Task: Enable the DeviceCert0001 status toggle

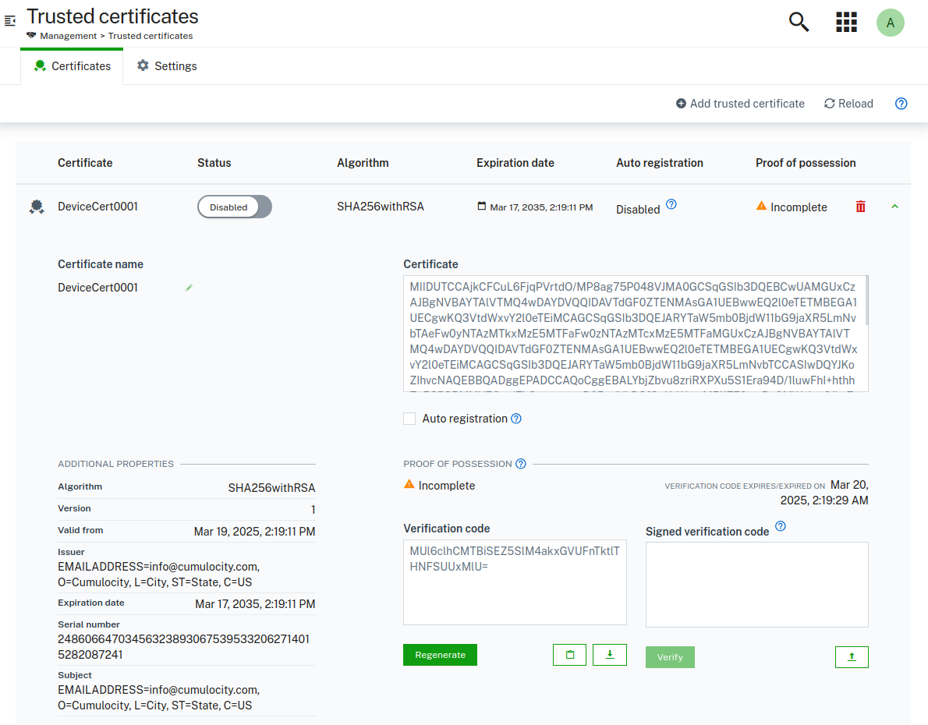Action: 234,207
